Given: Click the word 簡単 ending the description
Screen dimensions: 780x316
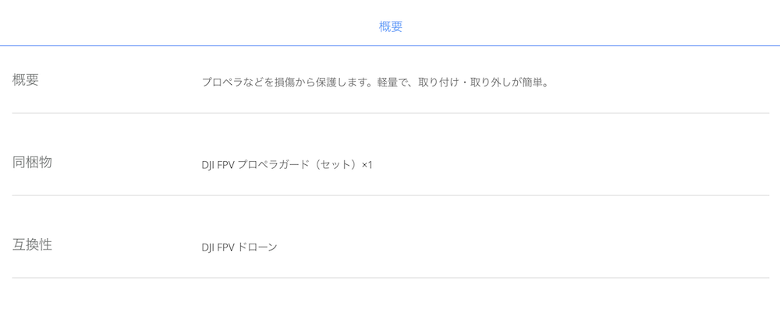Looking at the screenshot, I should click(531, 83).
